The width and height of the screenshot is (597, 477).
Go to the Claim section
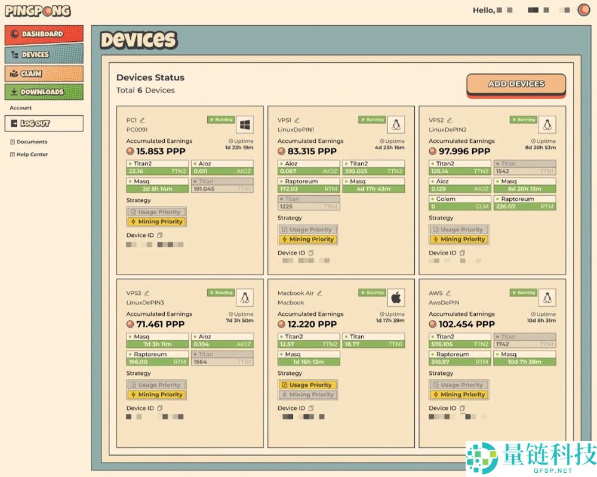pyautogui.click(x=44, y=73)
